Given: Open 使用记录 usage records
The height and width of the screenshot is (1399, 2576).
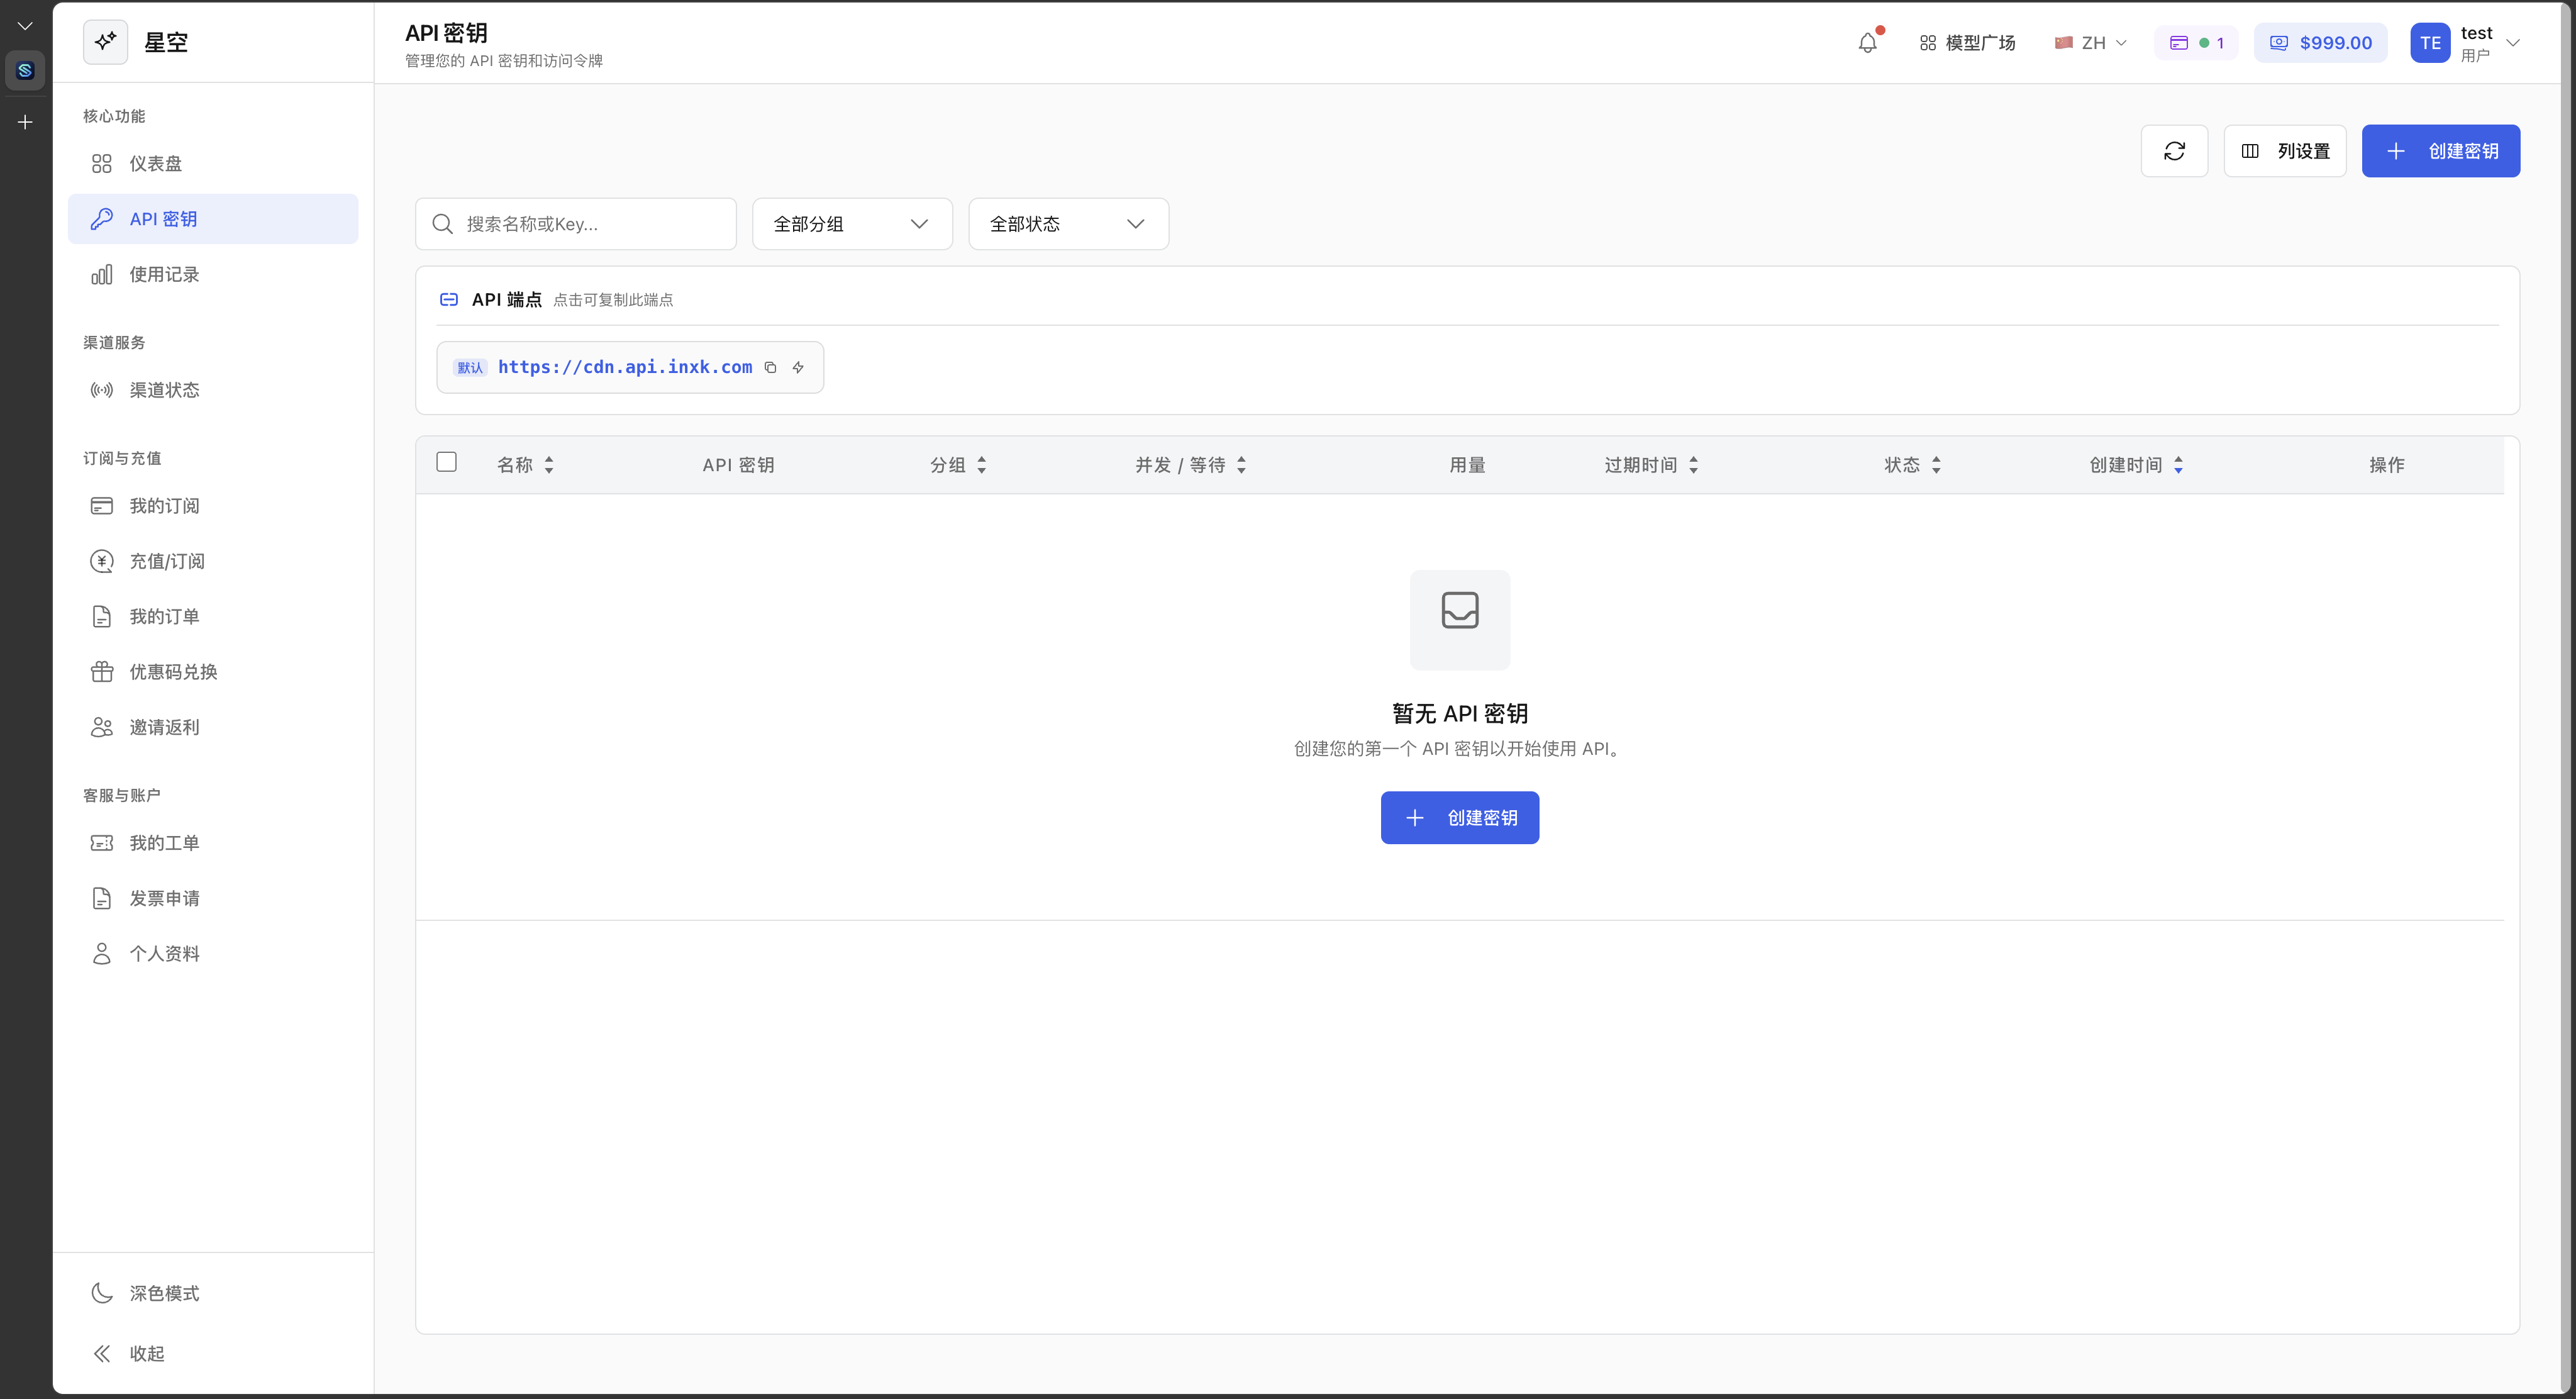Looking at the screenshot, I should (x=213, y=274).
